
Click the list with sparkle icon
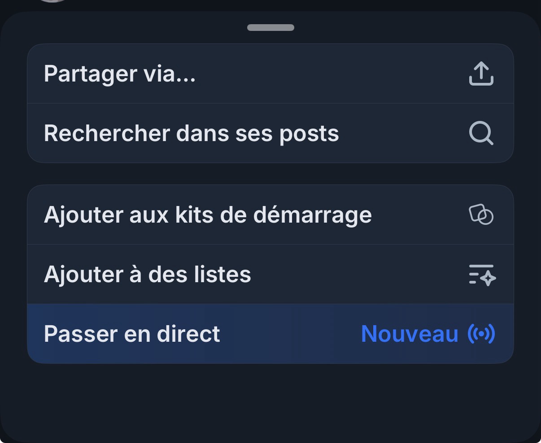click(x=482, y=274)
